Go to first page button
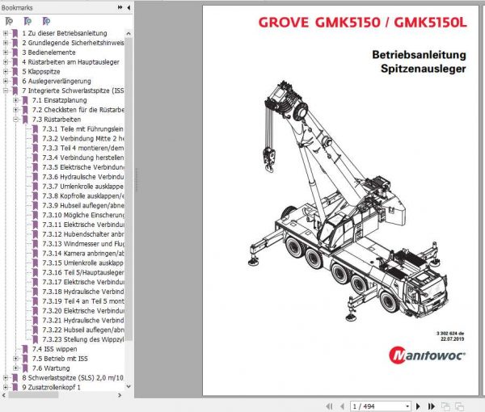The image size is (485, 412). 330,406
